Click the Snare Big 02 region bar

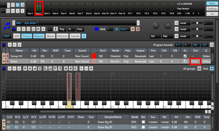(x=69, y=86)
